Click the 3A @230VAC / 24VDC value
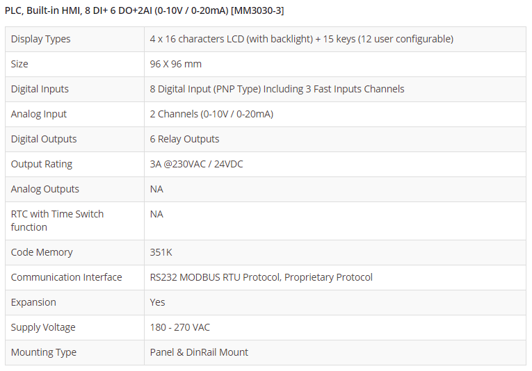 click(x=196, y=164)
